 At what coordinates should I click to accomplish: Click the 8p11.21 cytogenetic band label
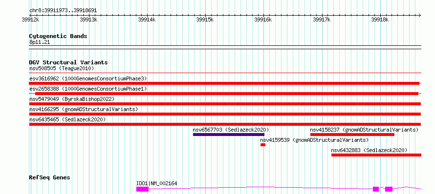pos(40,42)
